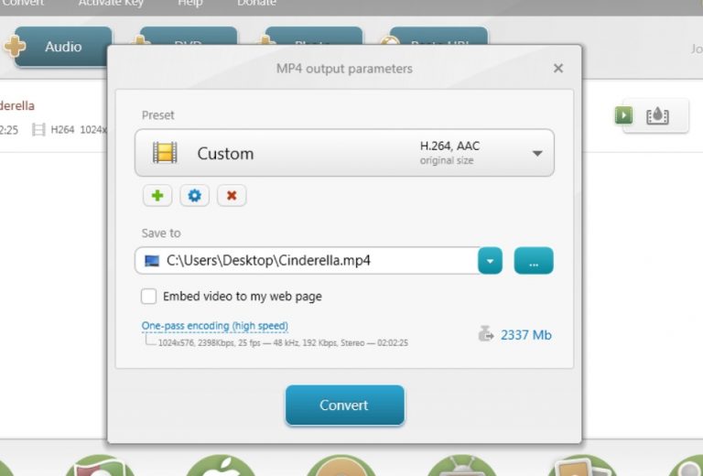The image size is (703, 476).
Task: Edit the preset using blue gear icon
Action: pyautogui.click(x=194, y=195)
